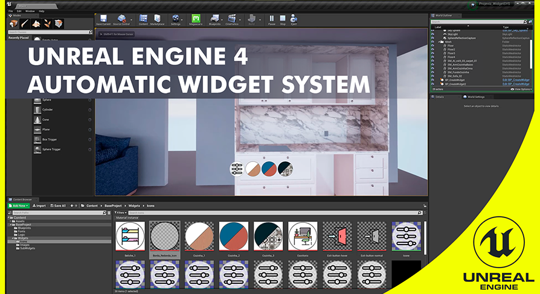Open View Options in World Outliner
Screen dimensions: 540x294
coord(521,89)
